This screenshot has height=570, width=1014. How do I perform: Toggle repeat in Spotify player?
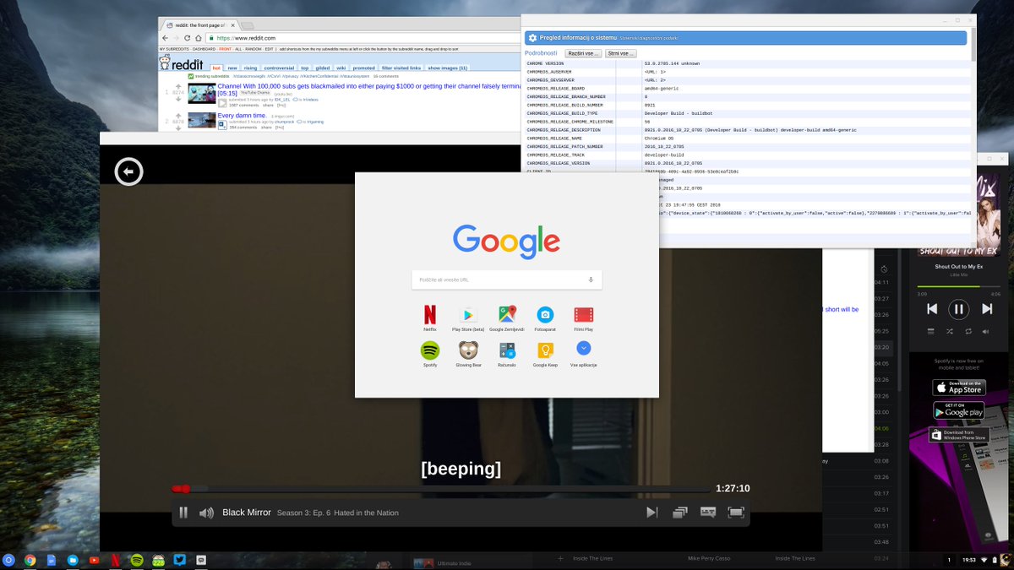click(968, 332)
